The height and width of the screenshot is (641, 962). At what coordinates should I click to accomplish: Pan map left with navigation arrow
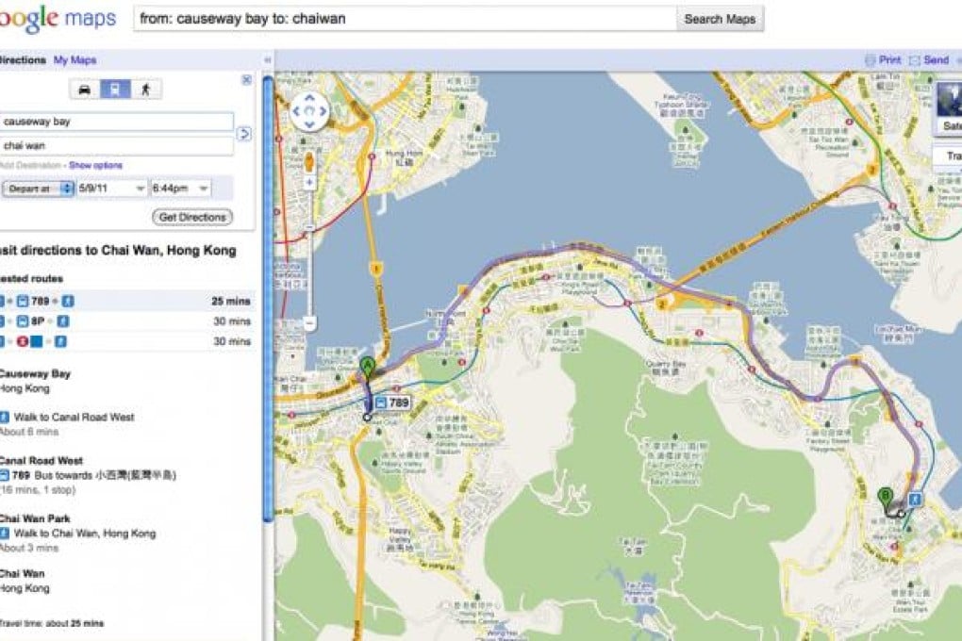(296, 111)
